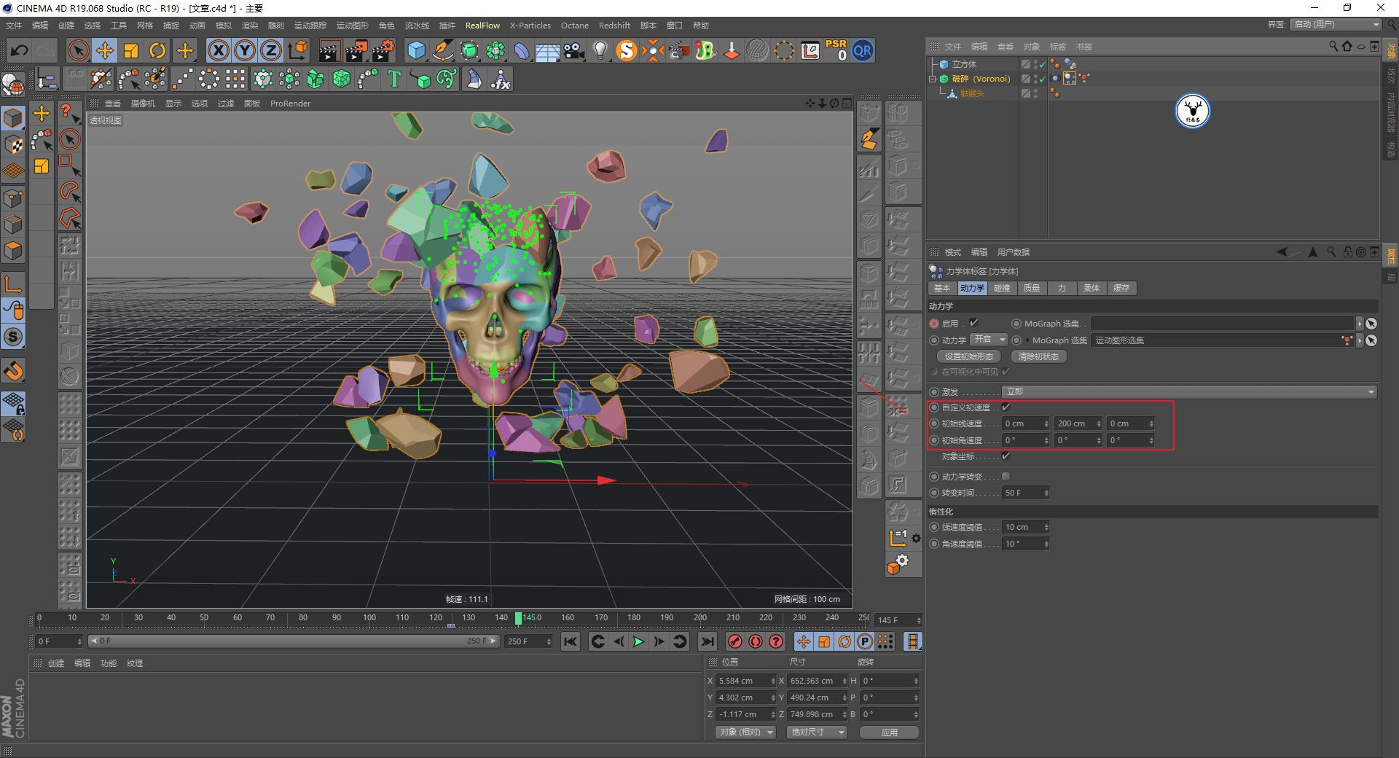Open the Edit Render Settings icon
The height and width of the screenshot is (758, 1399).
click(x=382, y=50)
